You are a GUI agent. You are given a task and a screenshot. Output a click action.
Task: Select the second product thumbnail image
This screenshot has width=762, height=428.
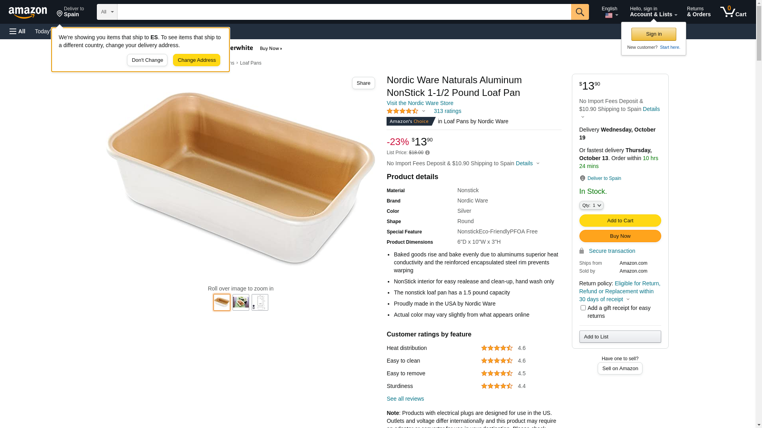241,302
